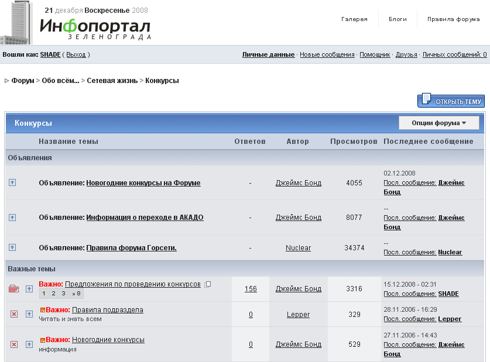Open Новогодние конкурсы на Форуме announcement
This screenshot has width=490, height=362.
[x=143, y=183]
